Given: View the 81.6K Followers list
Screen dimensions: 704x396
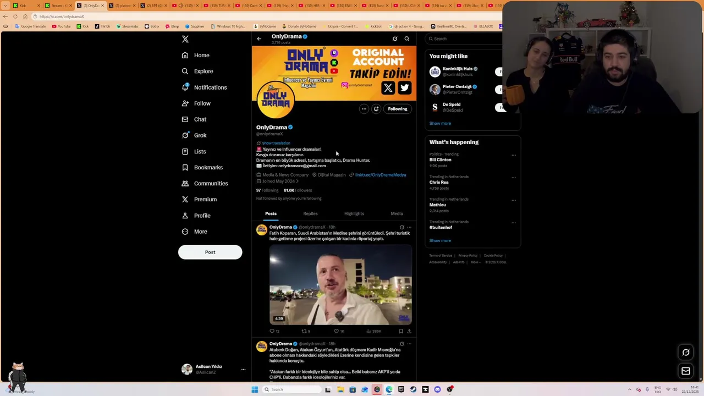Looking at the screenshot, I should (x=298, y=190).
